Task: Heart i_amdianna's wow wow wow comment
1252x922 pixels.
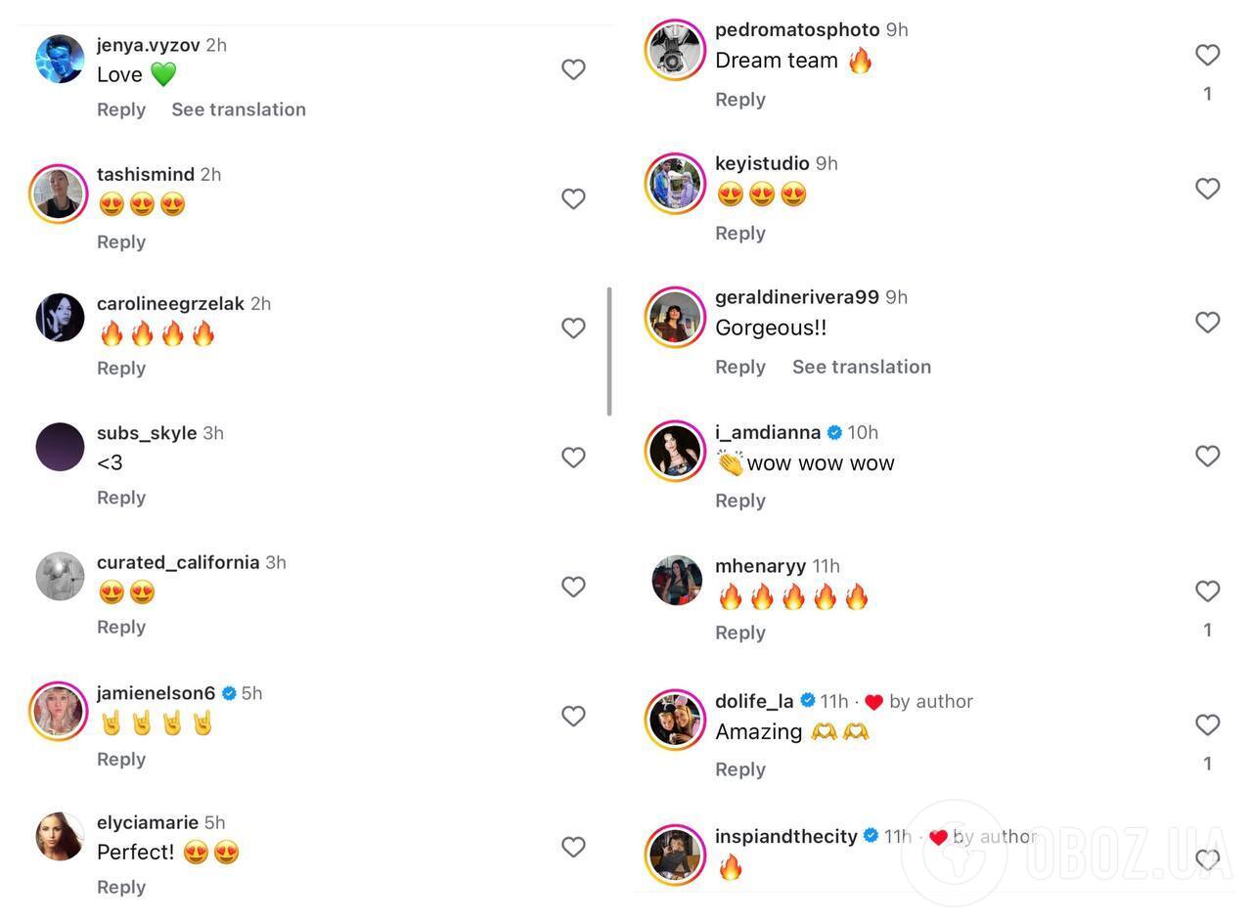Action: click(x=1207, y=456)
